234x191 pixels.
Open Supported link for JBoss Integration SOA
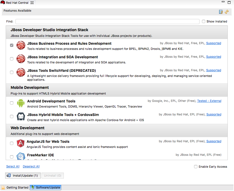pos(214,57)
